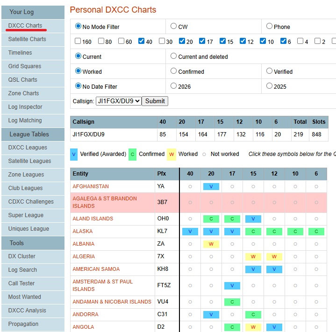The width and height of the screenshot is (336, 332).
Task: Click the Worked badge for Albania on 20m
Action: 211,244
